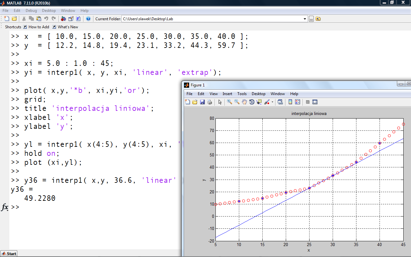Select the Edit Plot arrow tool
Screen dimensions: 411x257
[x=220, y=102]
